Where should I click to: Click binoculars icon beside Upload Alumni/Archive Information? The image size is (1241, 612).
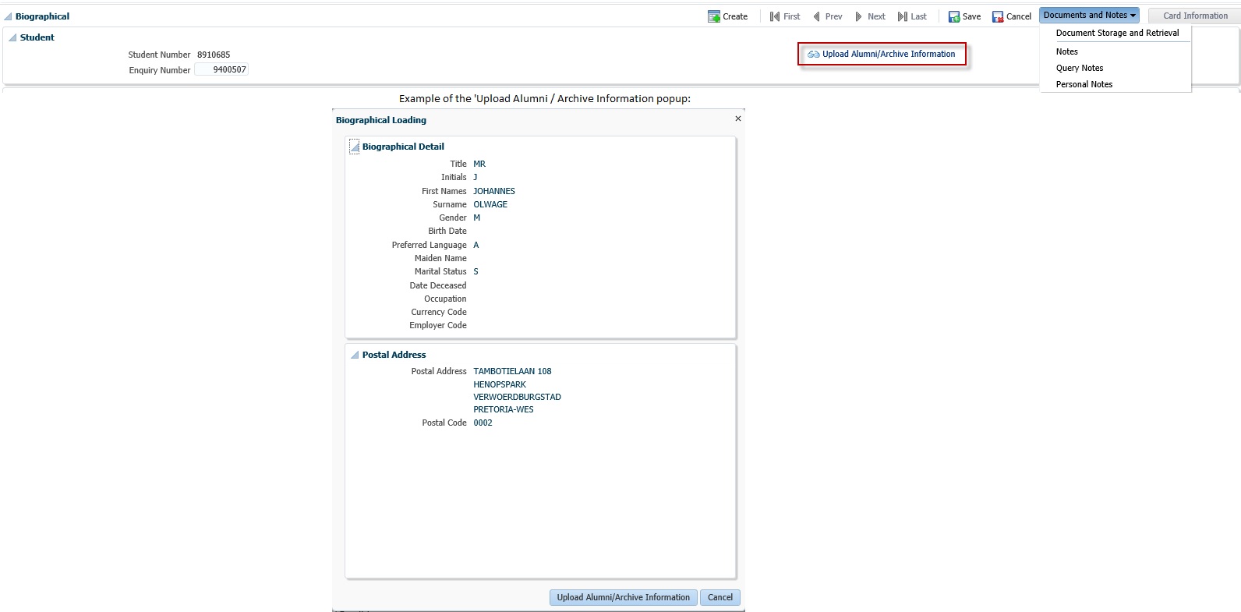point(813,55)
